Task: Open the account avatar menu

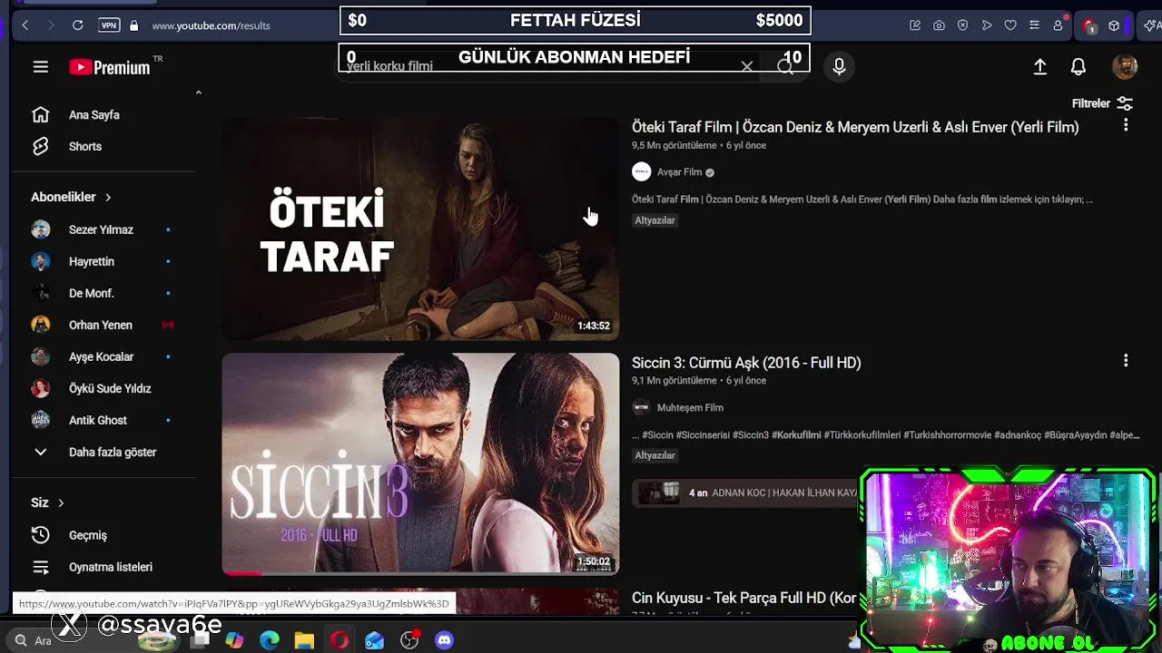Action: [x=1125, y=66]
